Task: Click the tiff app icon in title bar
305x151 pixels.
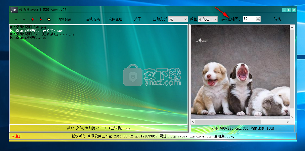Action: coord(14,10)
